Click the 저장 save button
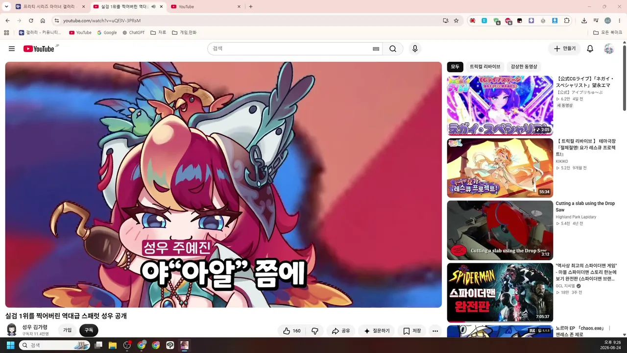The width and height of the screenshot is (627, 353). [412, 331]
